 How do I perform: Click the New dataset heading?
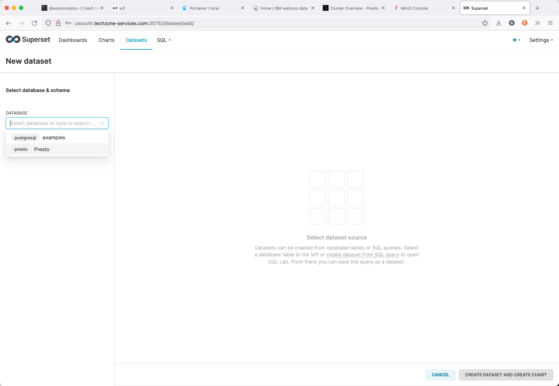tap(29, 61)
